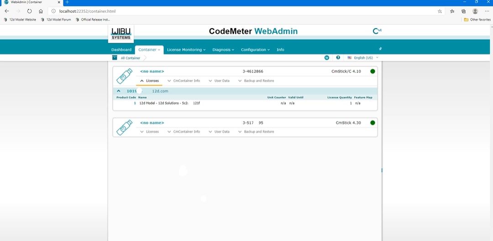Click product code 1 link
The image size is (493, 241).
click(x=135, y=103)
